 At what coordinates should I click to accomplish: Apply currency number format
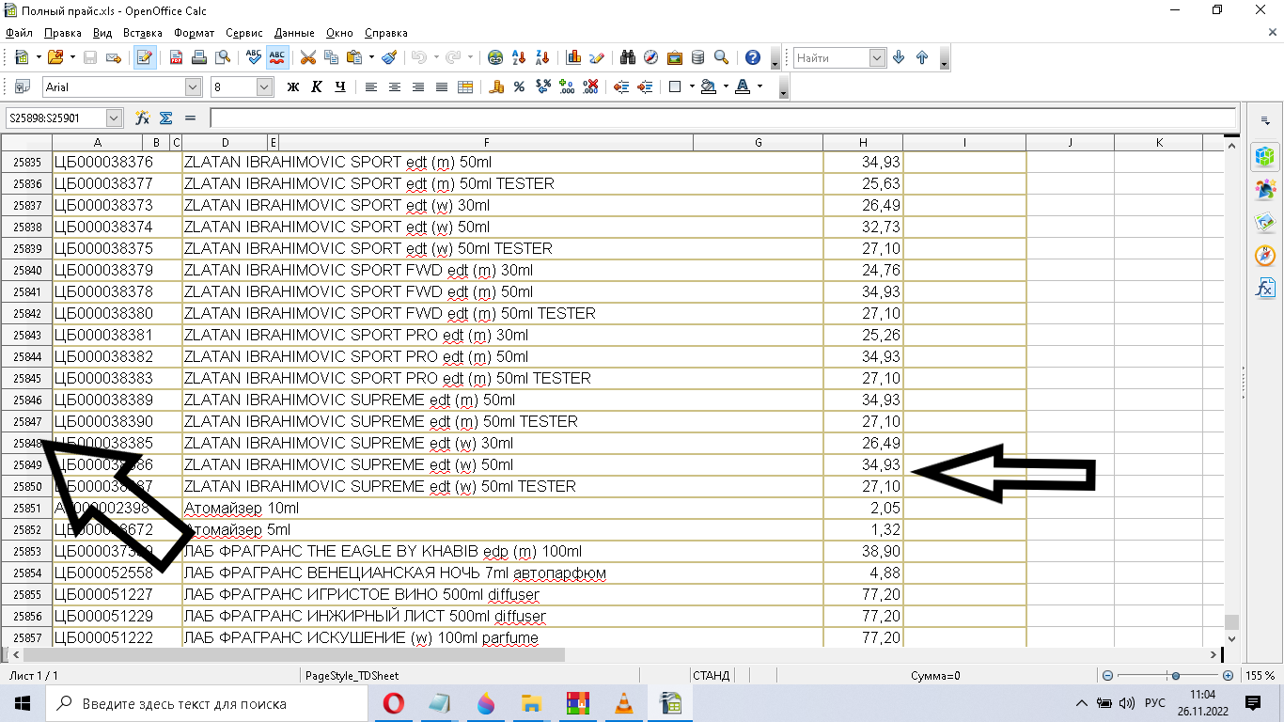(x=496, y=87)
